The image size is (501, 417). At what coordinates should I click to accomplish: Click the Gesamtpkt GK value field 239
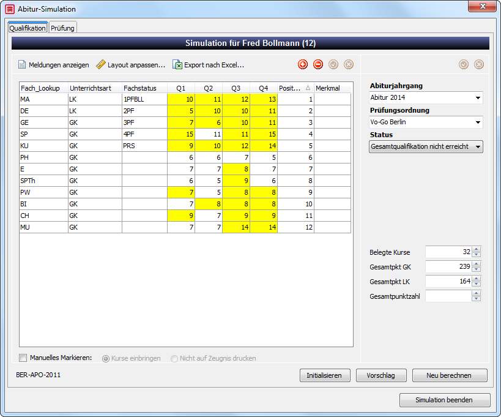click(448, 267)
